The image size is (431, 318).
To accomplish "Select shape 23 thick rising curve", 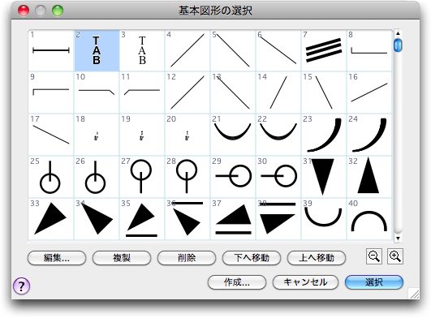I will click(x=324, y=135).
